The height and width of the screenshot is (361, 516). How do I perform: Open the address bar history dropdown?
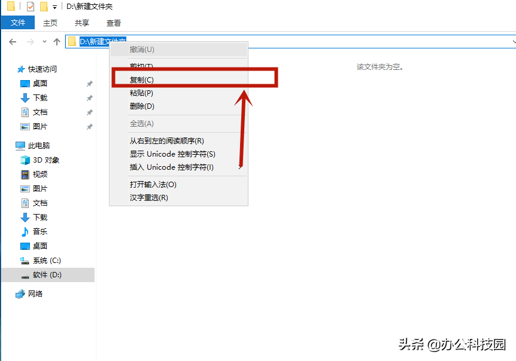click(x=513, y=41)
